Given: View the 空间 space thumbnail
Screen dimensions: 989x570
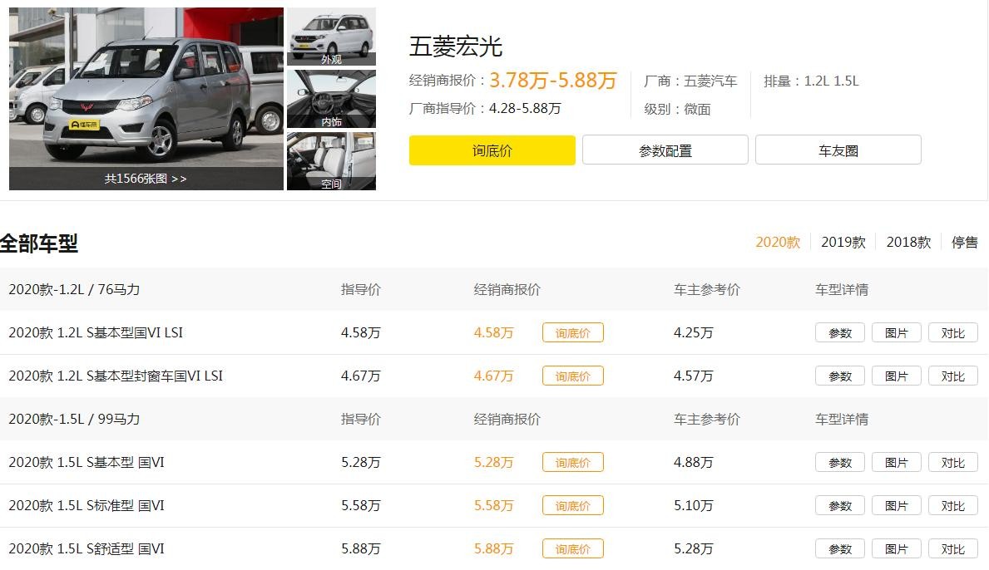Looking at the screenshot, I should click(x=331, y=160).
